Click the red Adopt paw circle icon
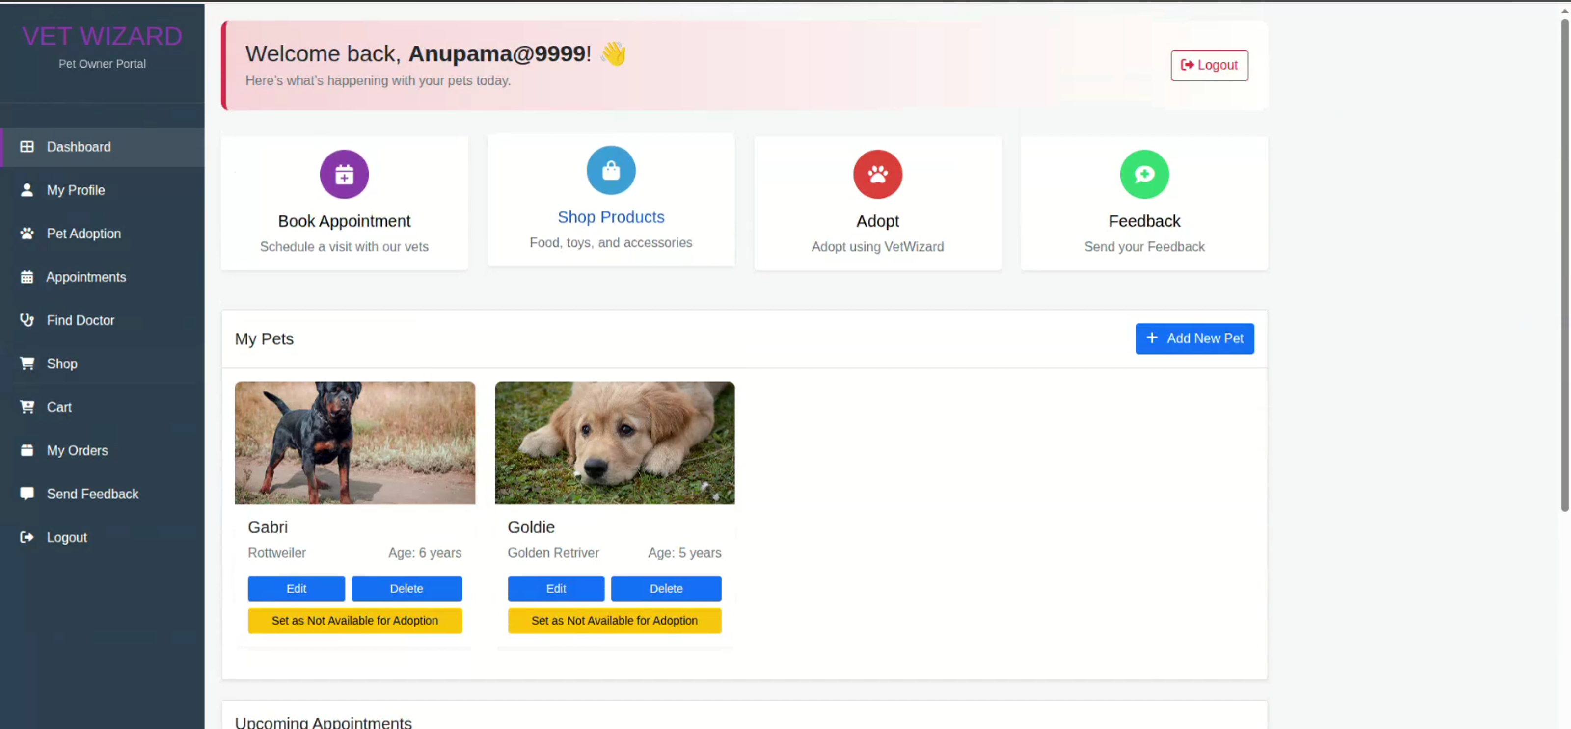Screen dimensions: 1571x729 click(x=877, y=174)
